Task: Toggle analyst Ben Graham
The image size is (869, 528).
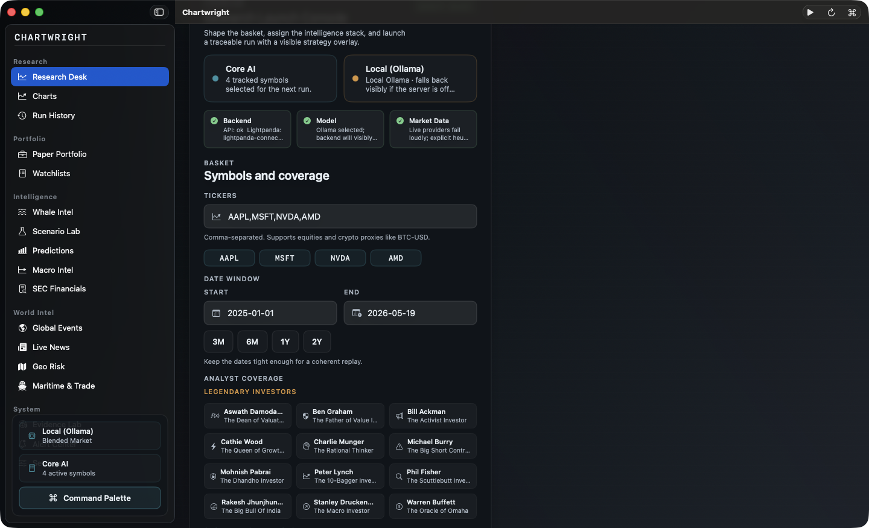Action: pos(340,416)
